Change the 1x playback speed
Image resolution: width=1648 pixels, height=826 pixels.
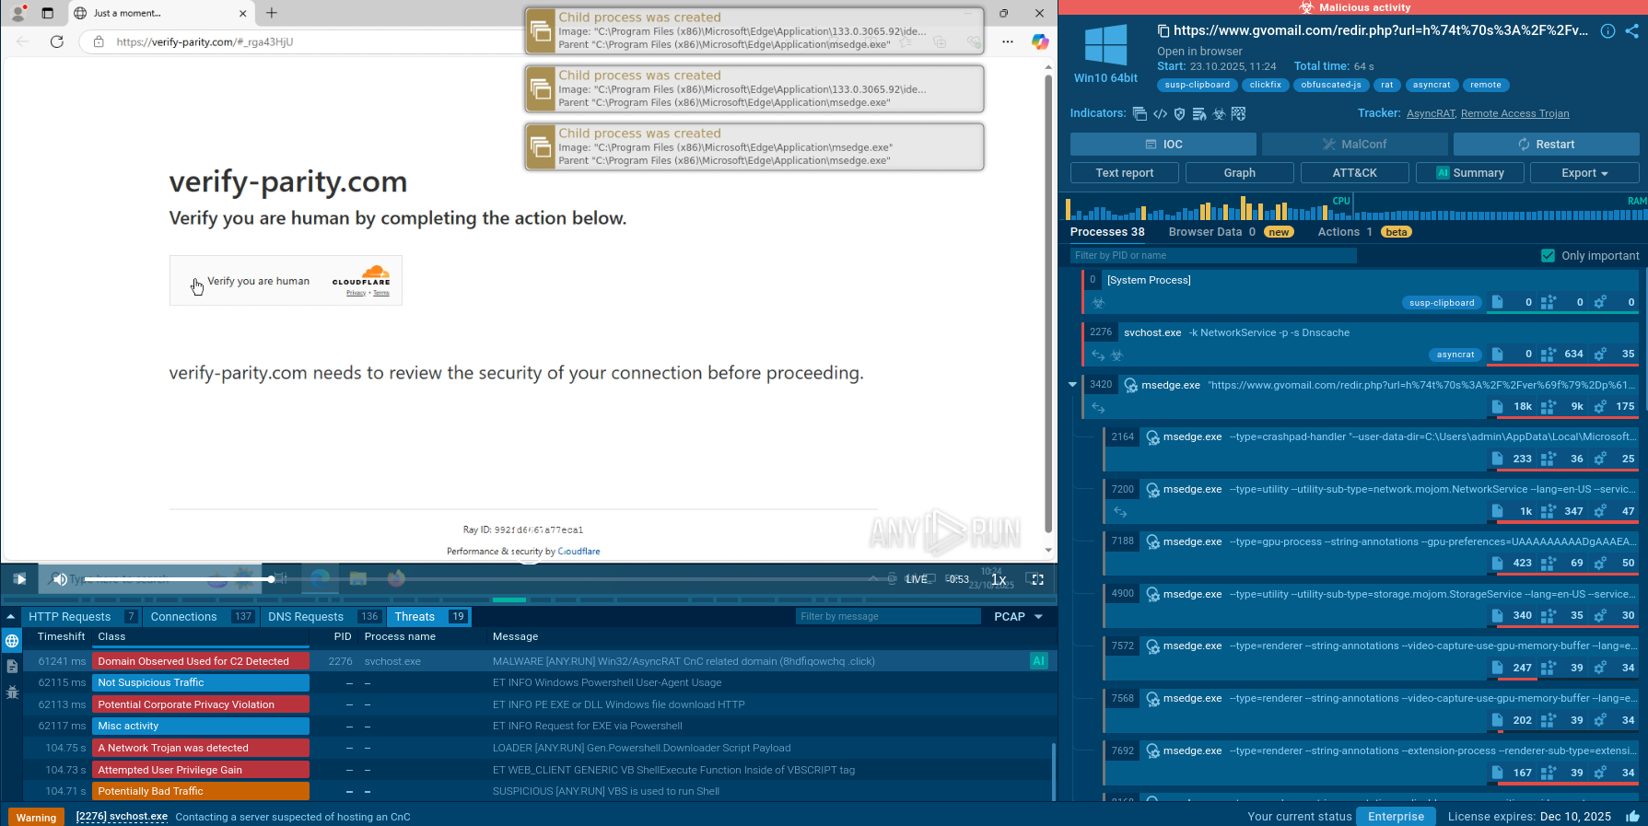(x=999, y=579)
